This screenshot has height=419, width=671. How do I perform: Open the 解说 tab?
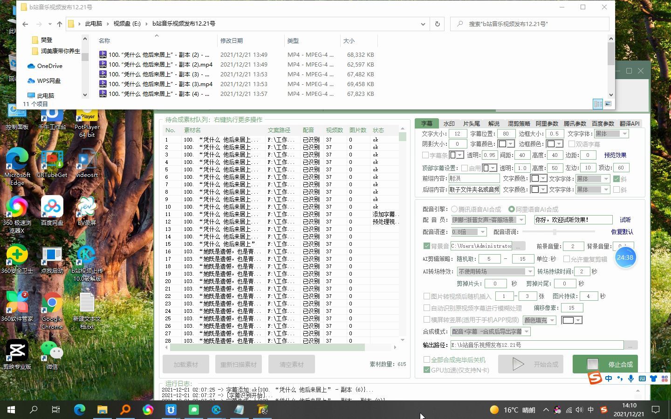[x=493, y=123]
